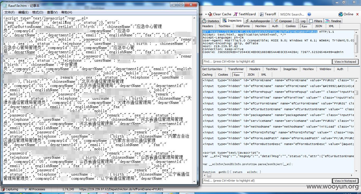Open the WebView response tab
The width and height of the screenshot is (361, 194).
pyautogui.click(x=325, y=69)
